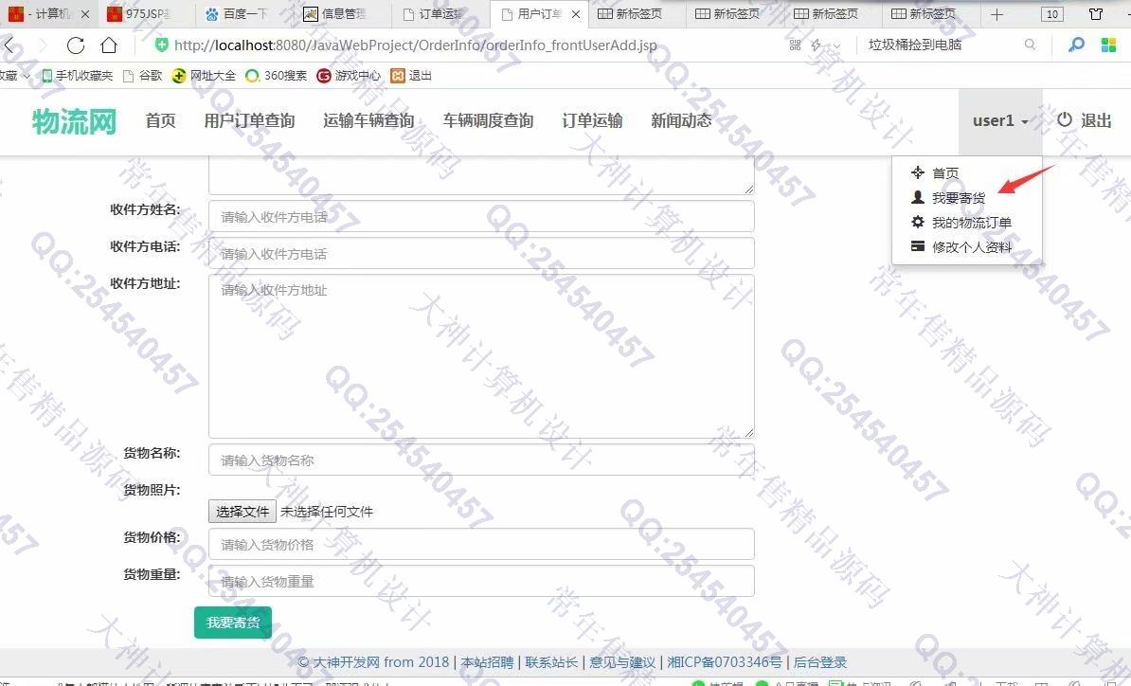This screenshot has height=686, width=1131.
Task: Click the 退出 bookmark in bookmarks bar
Action: [x=411, y=75]
